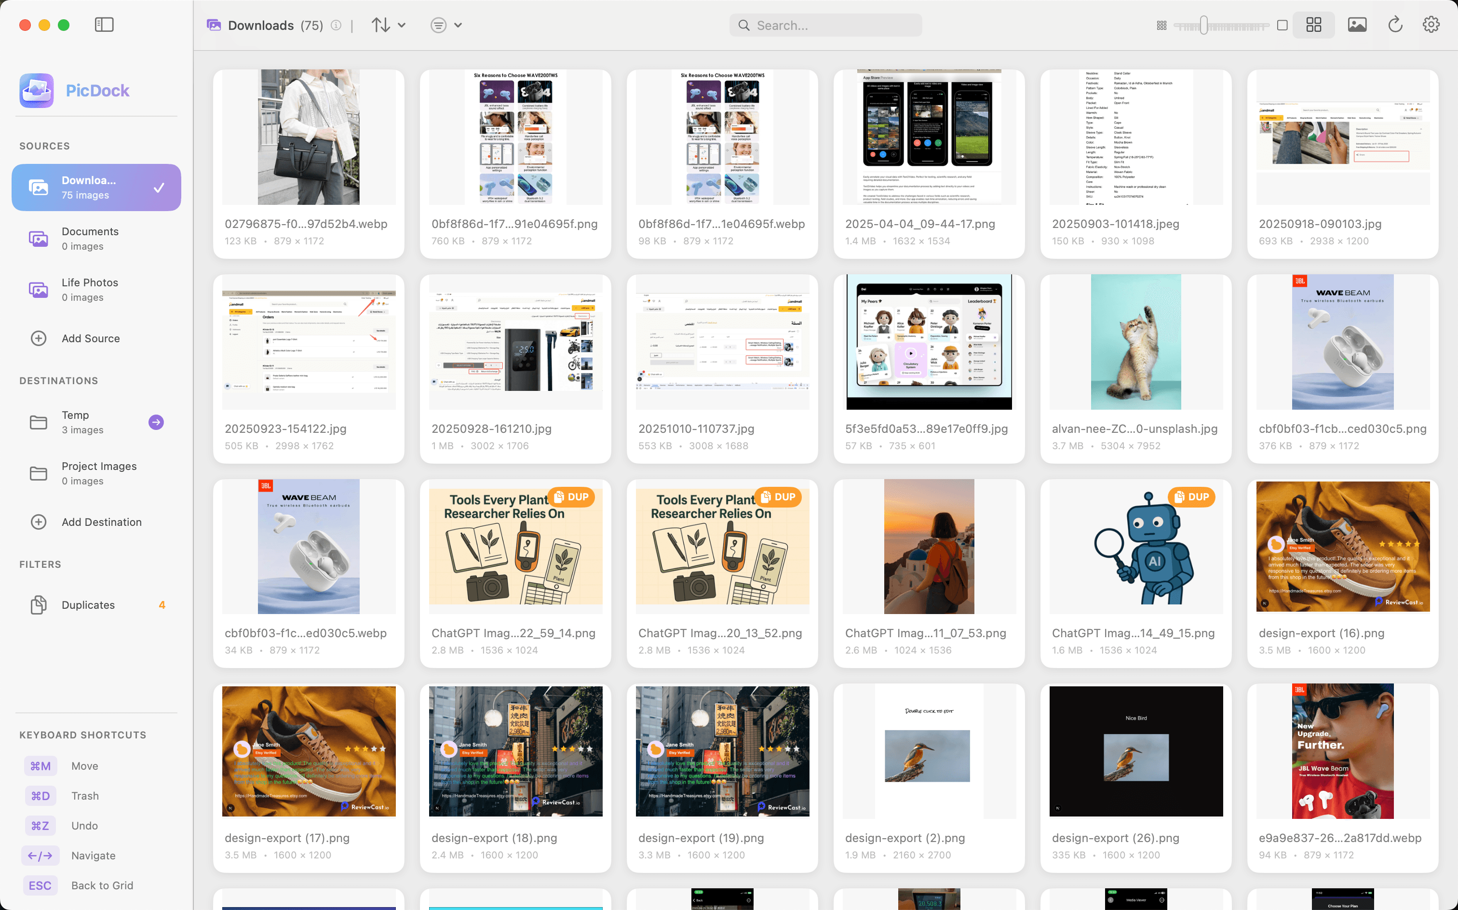Expand the sort order dropdown
This screenshot has height=910, width=1458.
[388, 25]
